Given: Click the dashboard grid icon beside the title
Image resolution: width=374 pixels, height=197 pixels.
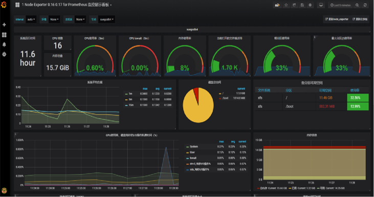Looking at the screenshot, I should 17,5.
